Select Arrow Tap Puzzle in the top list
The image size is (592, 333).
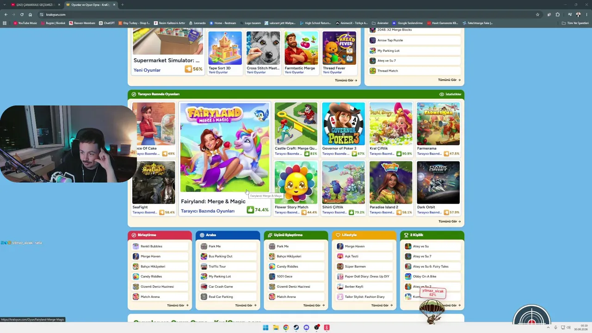point(414,40)
